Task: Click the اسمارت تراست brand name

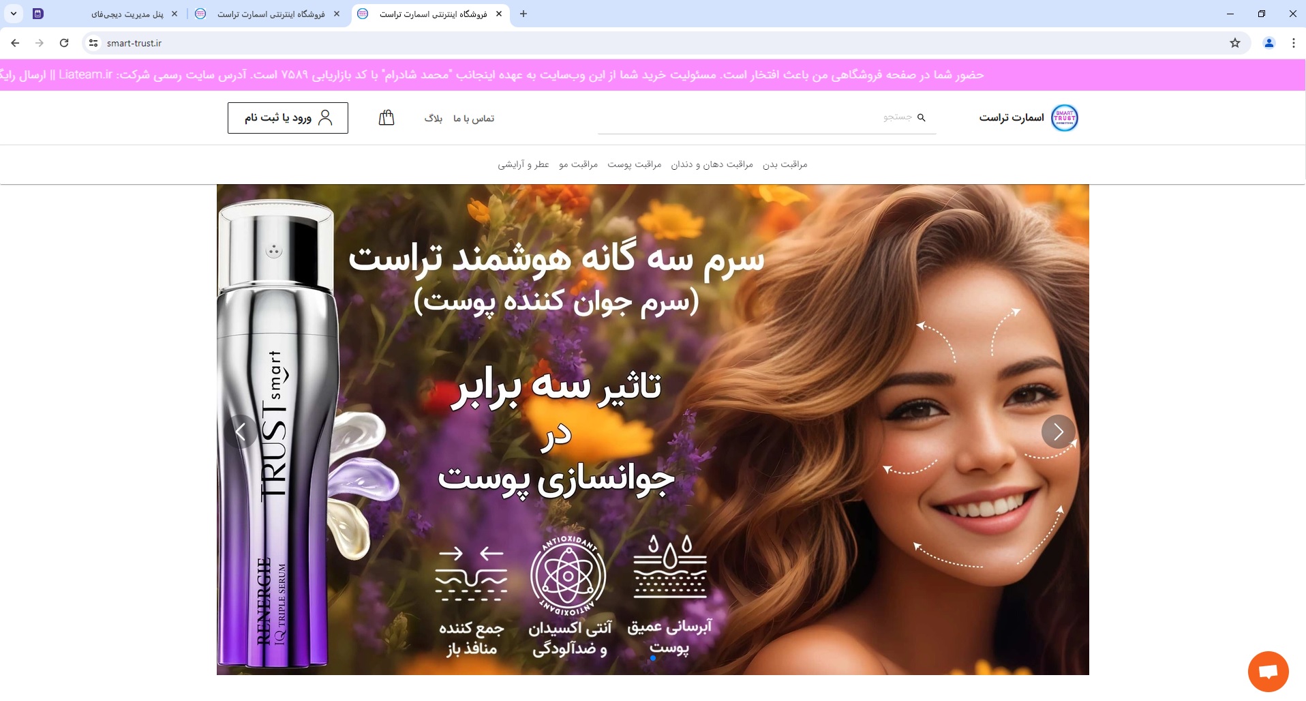Action: click(x=1012, y=118)
